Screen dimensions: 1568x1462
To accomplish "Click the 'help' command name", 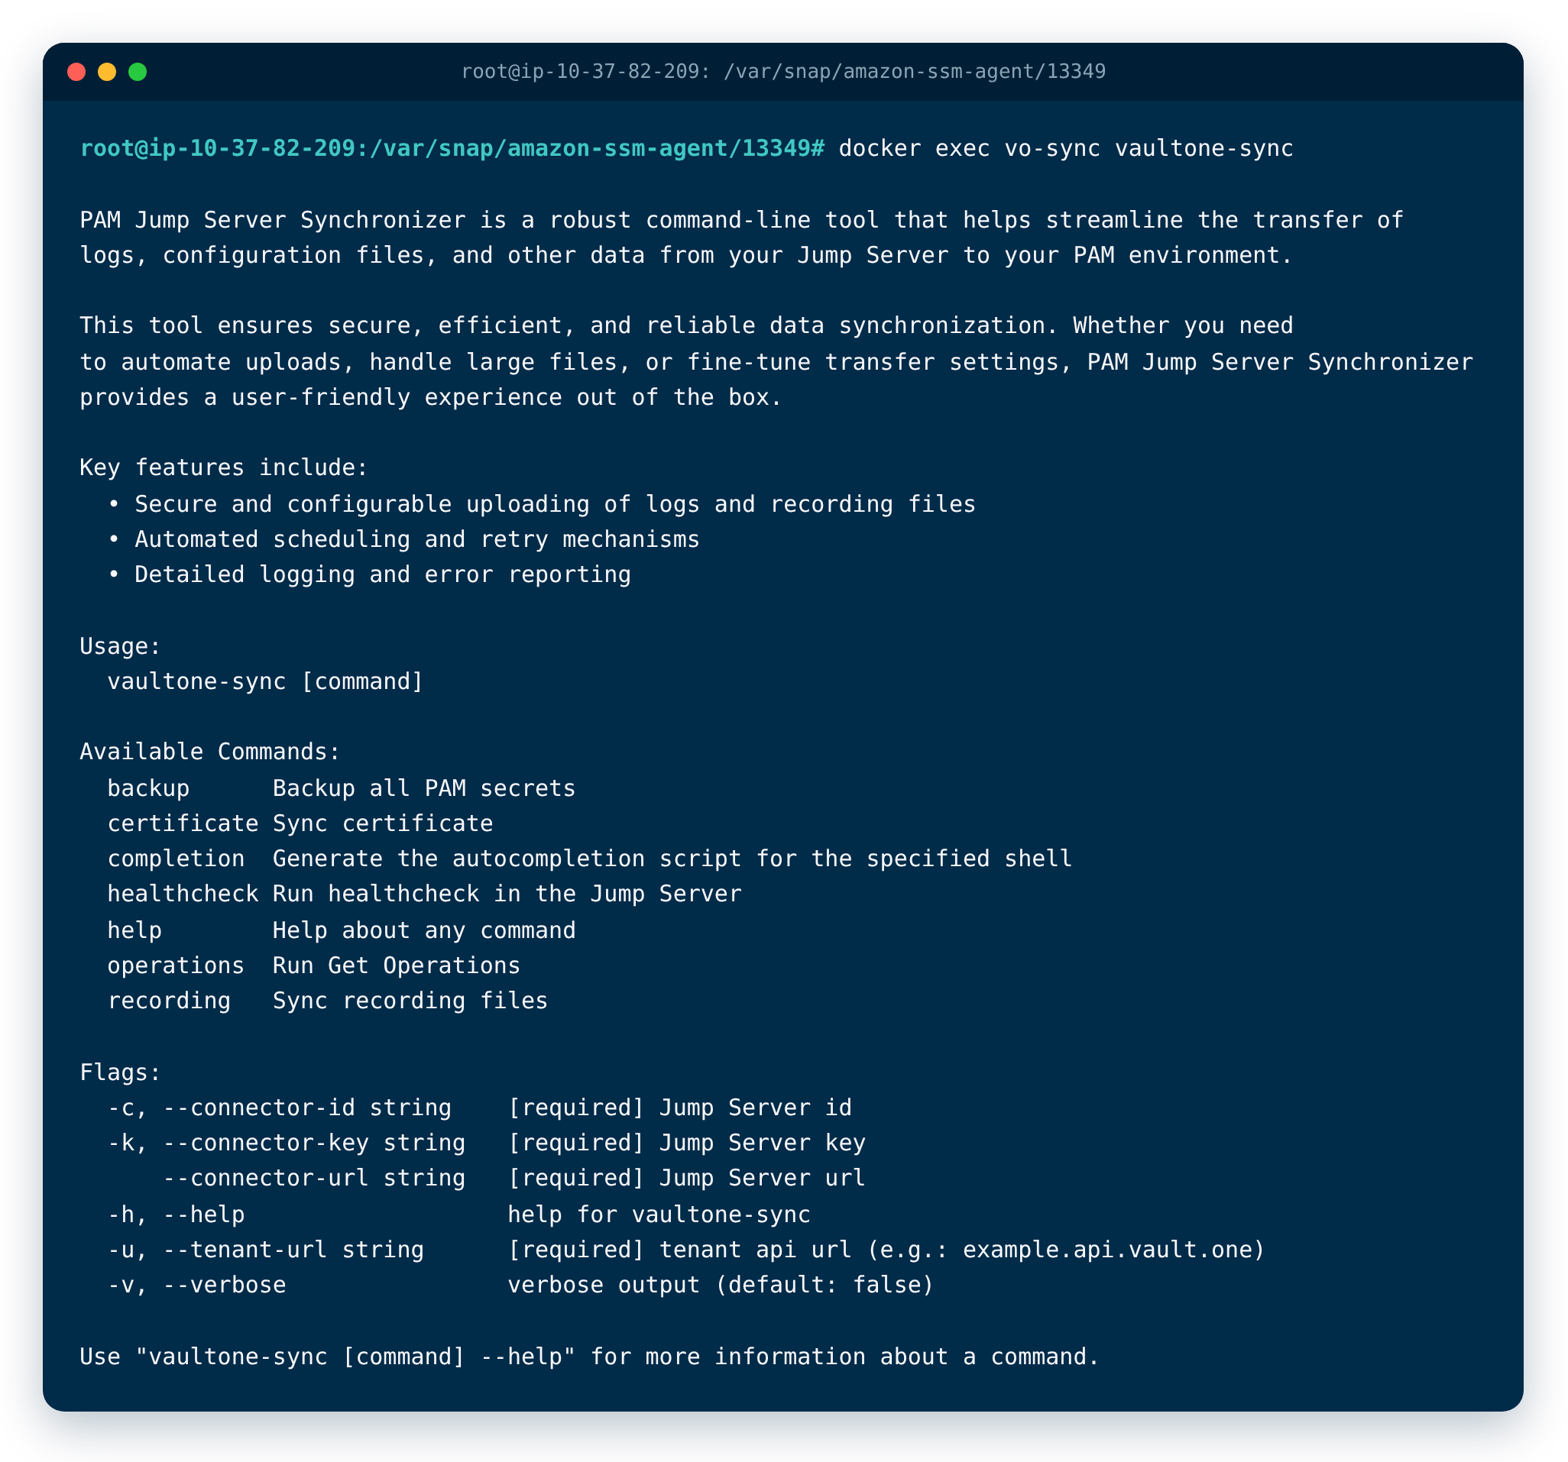I will click(135, 930).
